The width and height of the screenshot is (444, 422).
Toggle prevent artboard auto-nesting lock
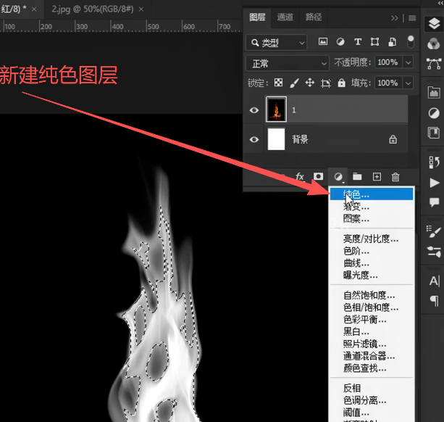(326, 83)
